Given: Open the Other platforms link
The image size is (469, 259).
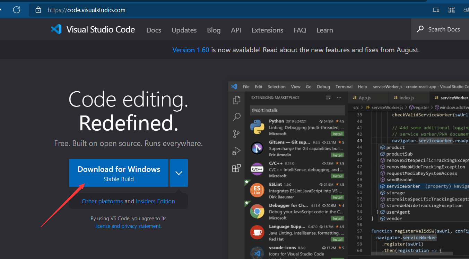Looking at the screenshot, I should (102, 201).
